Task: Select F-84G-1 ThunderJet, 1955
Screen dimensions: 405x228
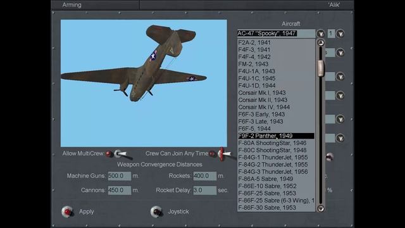Action: coord(276,158)
